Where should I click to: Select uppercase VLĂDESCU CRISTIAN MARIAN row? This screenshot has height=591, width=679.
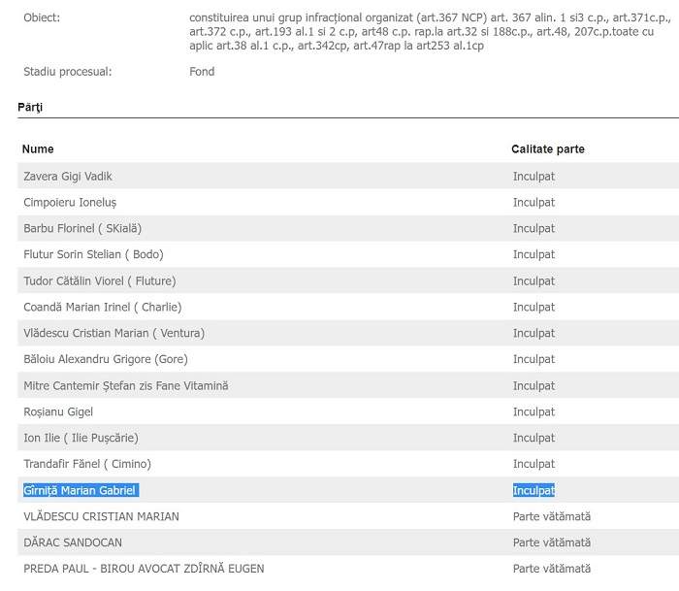(101, 517)
